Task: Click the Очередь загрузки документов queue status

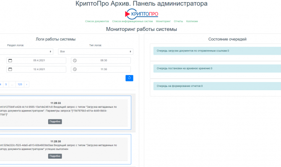Action: [x=217, y=51]
